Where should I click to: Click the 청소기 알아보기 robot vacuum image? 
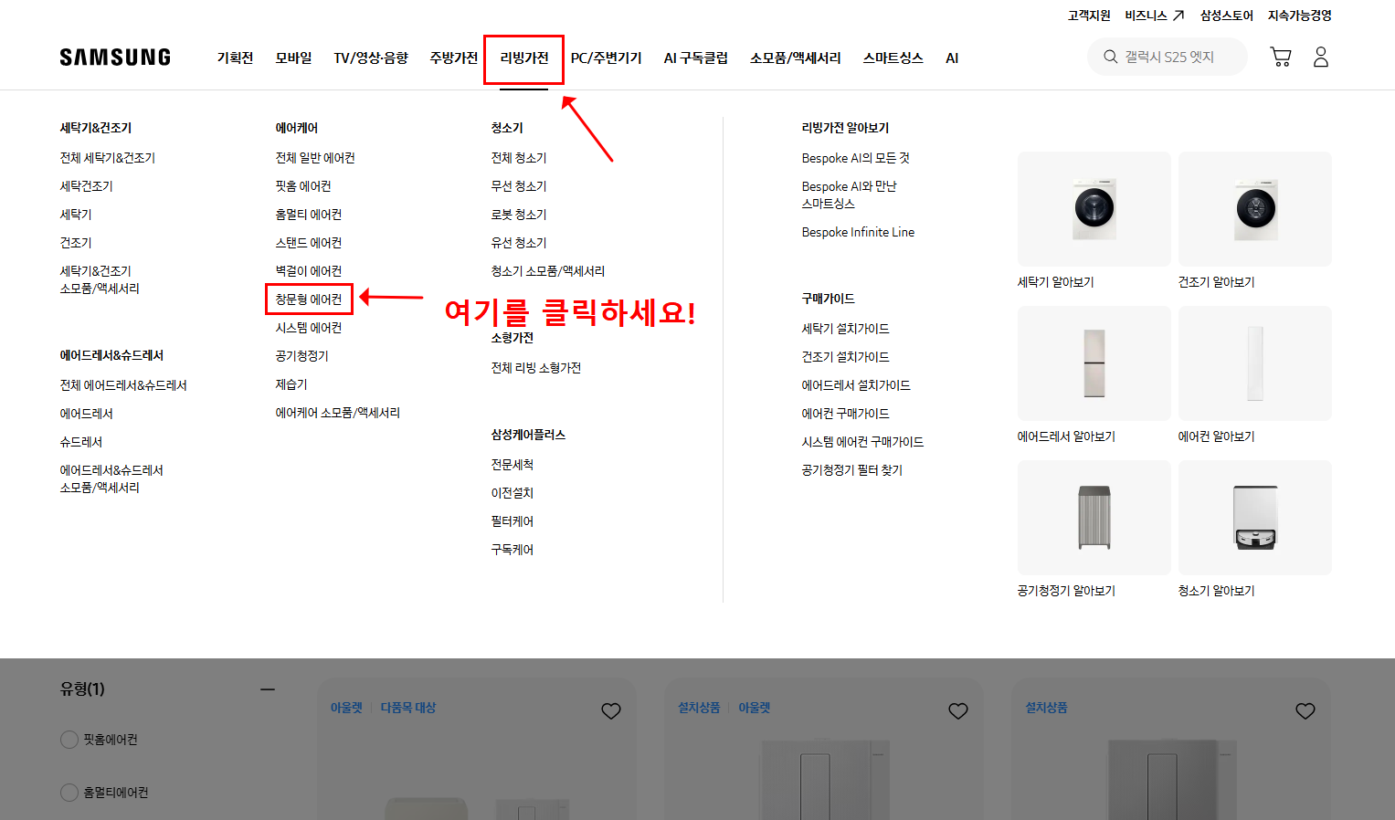click(x=1254, y=517)
